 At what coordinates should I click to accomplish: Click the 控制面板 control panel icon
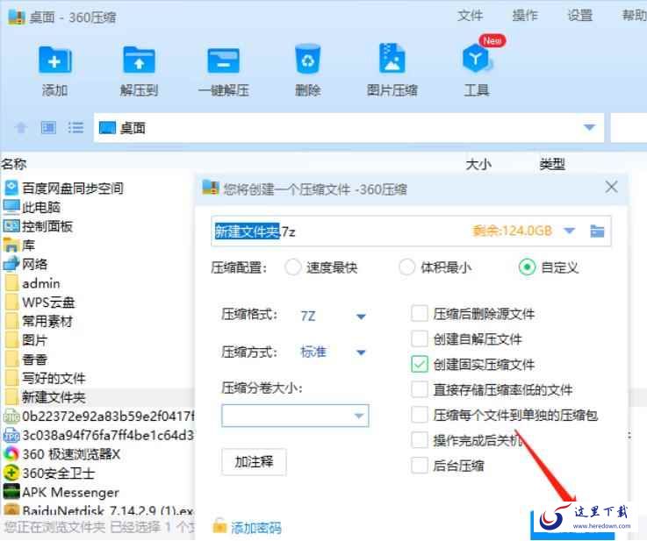click(x=11, y=226)
